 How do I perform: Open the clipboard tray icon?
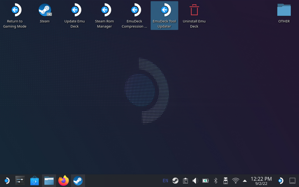tap(185, 181)
